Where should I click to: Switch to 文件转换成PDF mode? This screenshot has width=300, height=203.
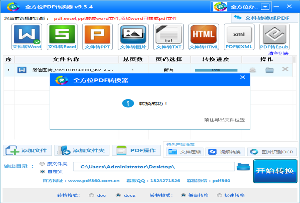(265, 18)
